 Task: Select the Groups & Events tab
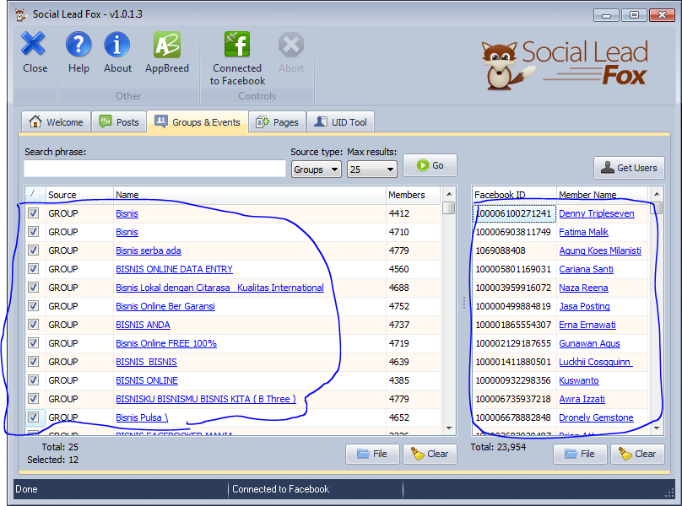click(198, 122)
